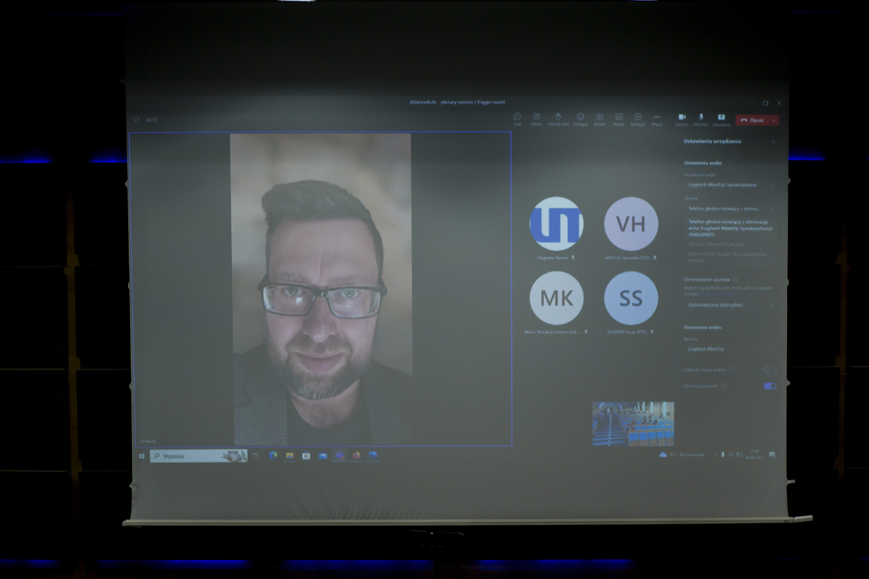Toggle Odwróć moje wideo switch
Viewport: 869px width, 579px height.
point(770,370)
